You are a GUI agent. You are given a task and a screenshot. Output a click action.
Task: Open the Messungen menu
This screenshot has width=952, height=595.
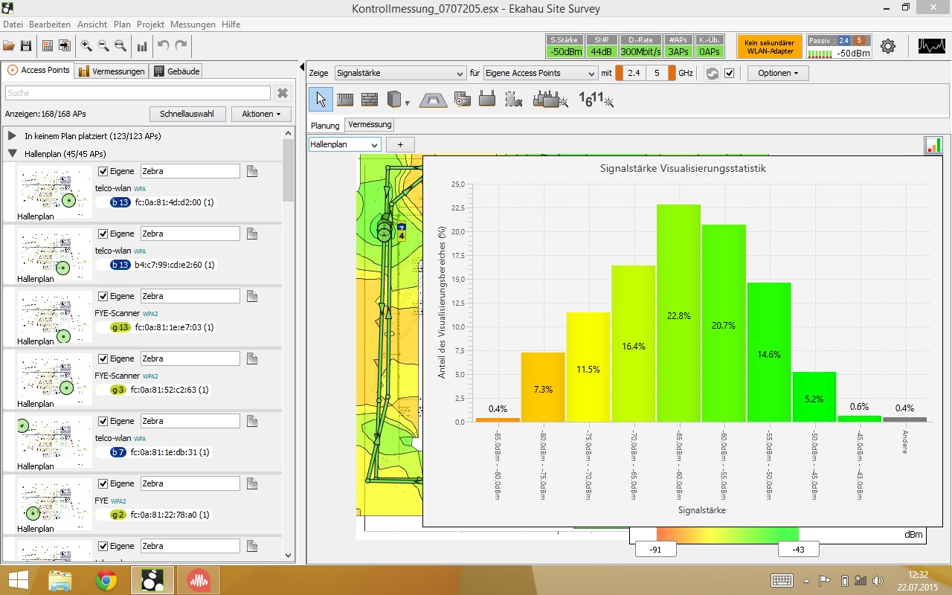(193, 25)
